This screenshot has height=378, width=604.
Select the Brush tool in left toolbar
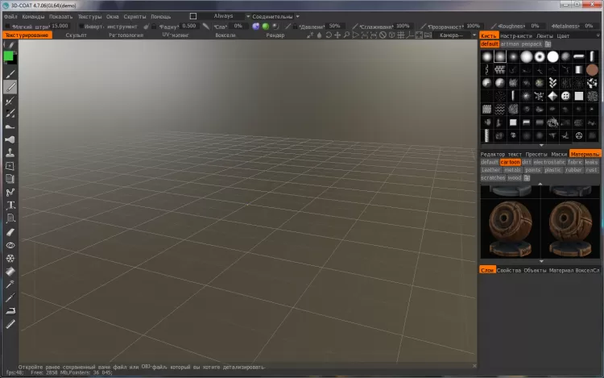(x=10, y=74)
